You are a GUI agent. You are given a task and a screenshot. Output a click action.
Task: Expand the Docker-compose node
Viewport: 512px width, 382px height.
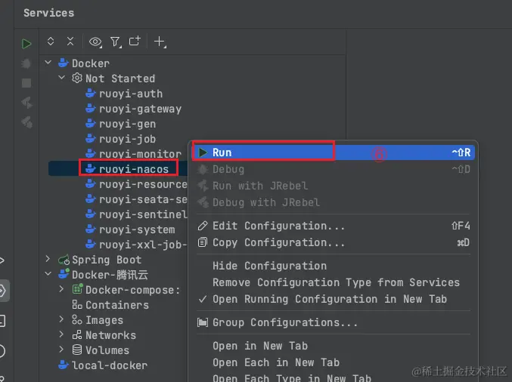[61, 289]
